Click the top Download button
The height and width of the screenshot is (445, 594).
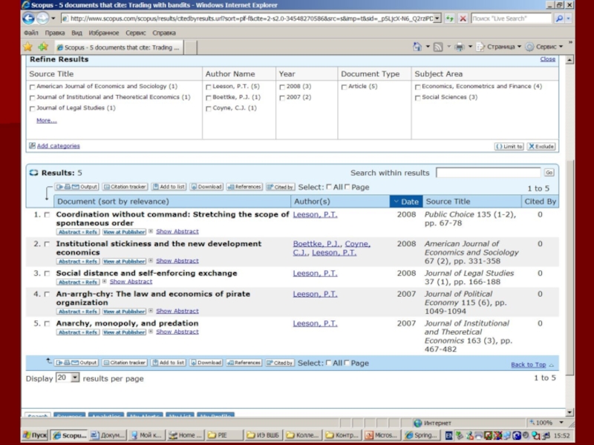point(206,187)
